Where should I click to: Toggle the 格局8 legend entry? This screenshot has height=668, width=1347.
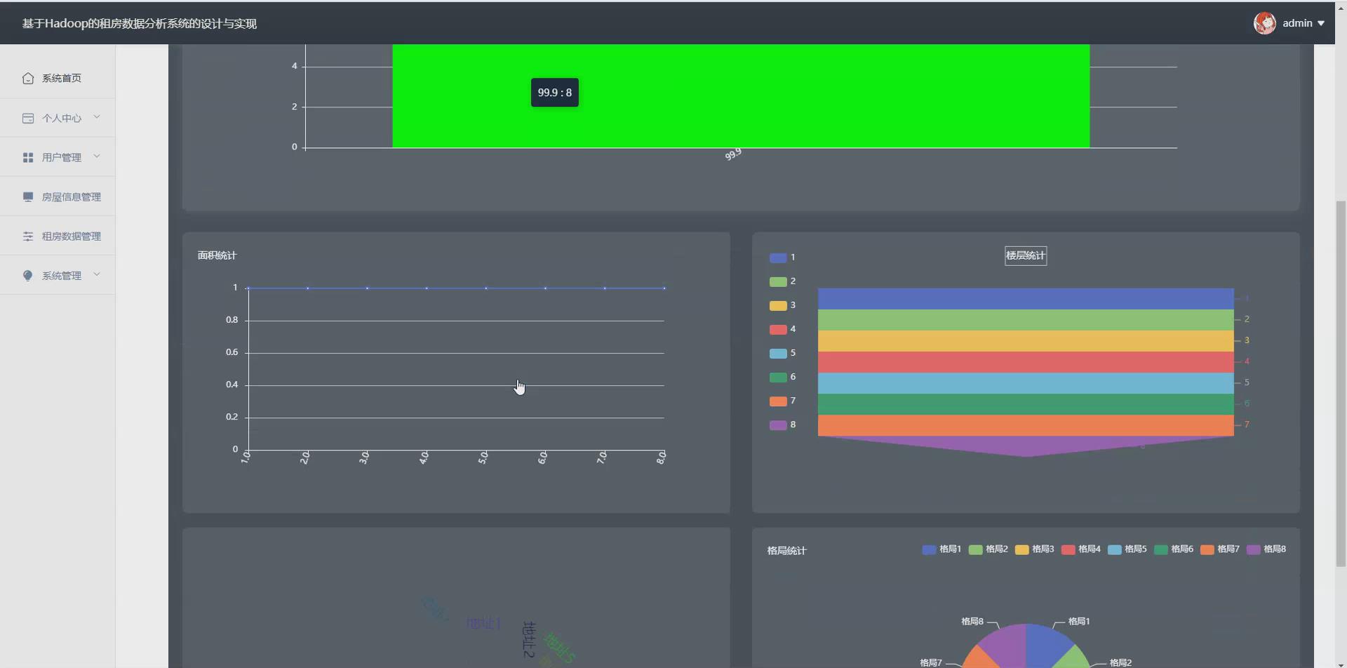click(x=1266, y=549)
